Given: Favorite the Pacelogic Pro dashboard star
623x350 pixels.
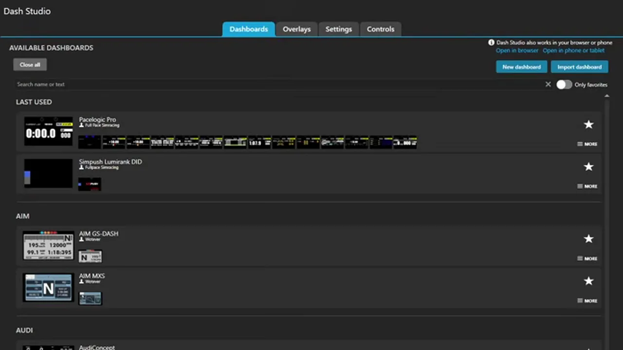Looking at the screenshot, I should tap(588, 124).
